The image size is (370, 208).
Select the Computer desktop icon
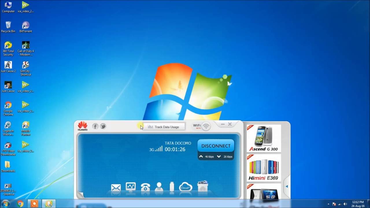(x=8, y=7)
